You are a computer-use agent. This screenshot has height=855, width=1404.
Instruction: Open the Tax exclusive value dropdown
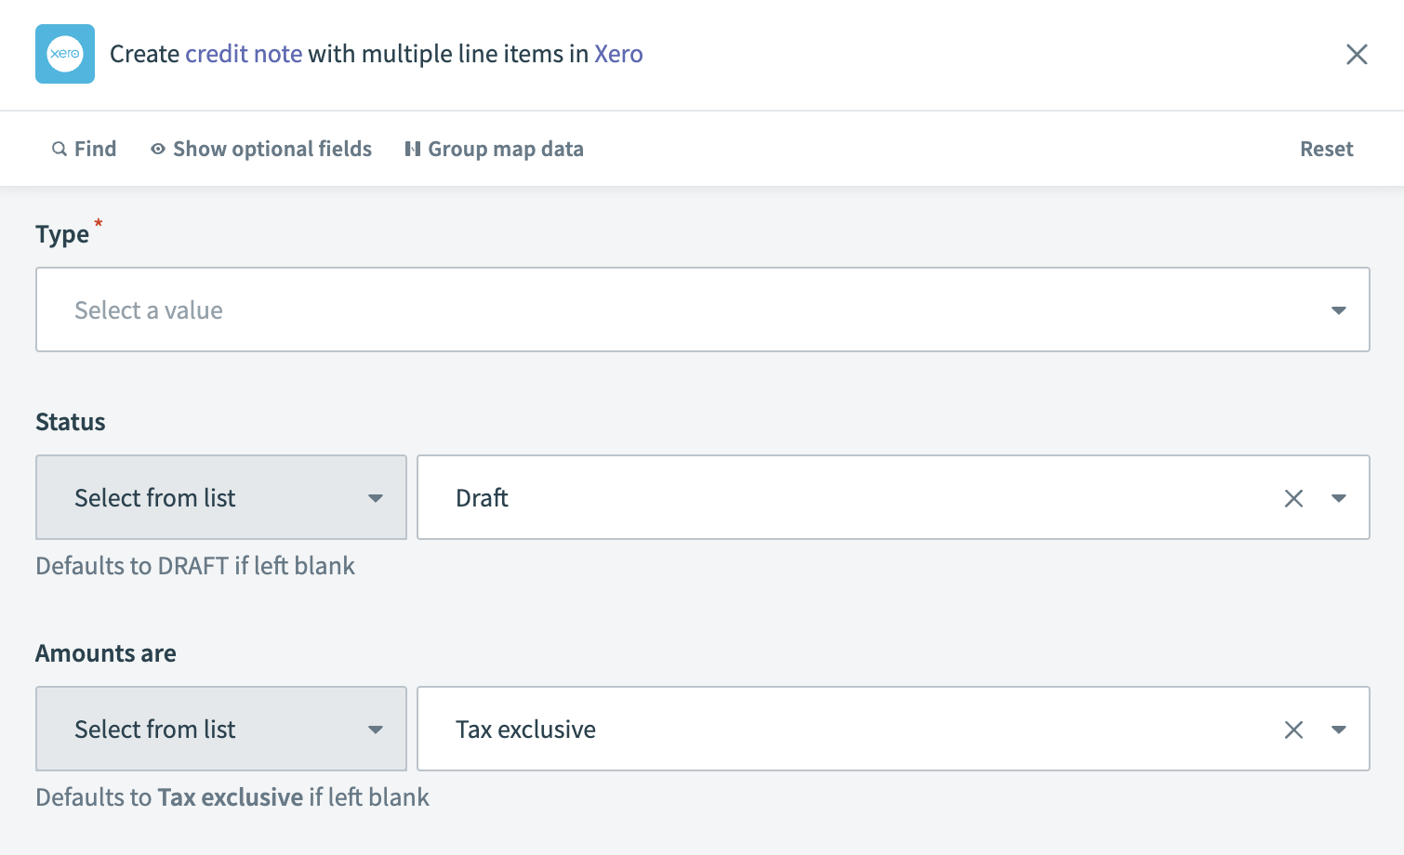click(x=1339, y=730)
